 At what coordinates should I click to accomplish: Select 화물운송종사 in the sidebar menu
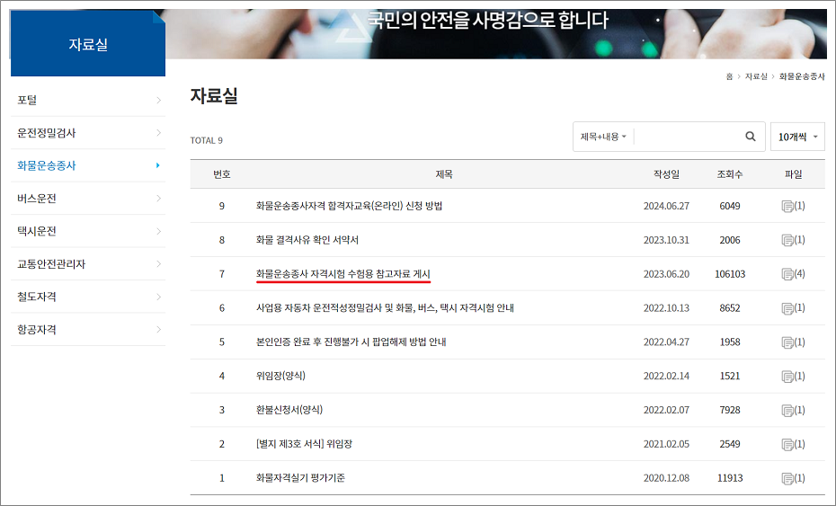tap(47, 165)
